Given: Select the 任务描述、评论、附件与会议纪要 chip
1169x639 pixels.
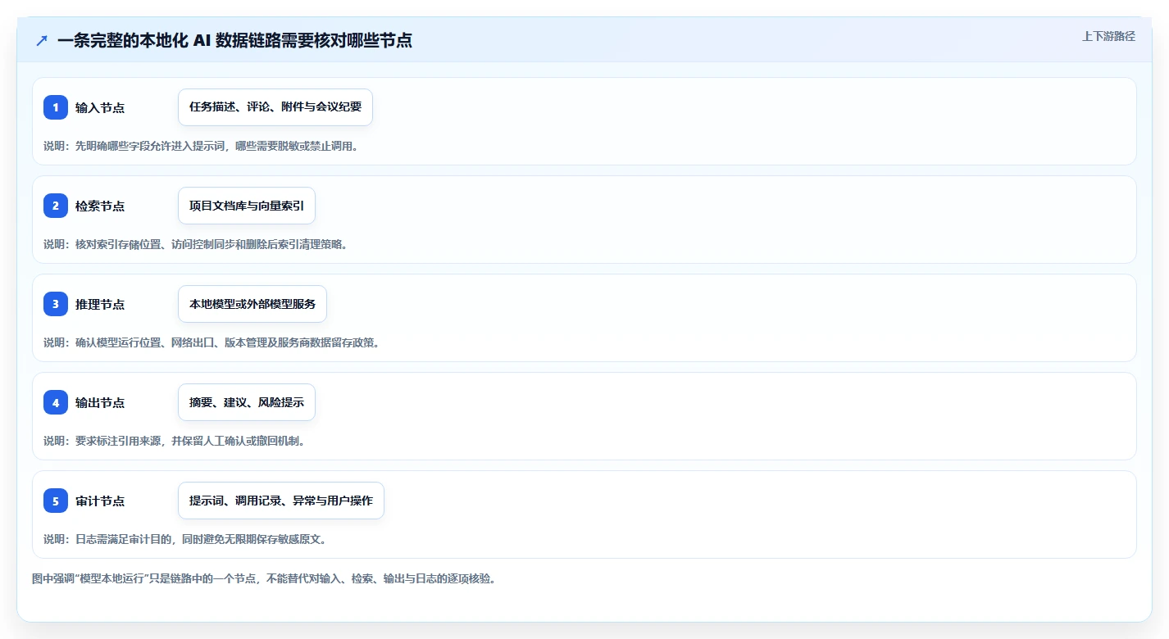Looking at the screenshot, I should [x=275, y=107].
